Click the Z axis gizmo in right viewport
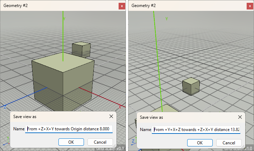The image size is (254, 151). (133, 141)
